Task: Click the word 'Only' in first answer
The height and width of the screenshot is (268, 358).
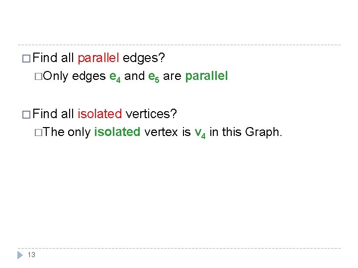Action: point(56,76)
